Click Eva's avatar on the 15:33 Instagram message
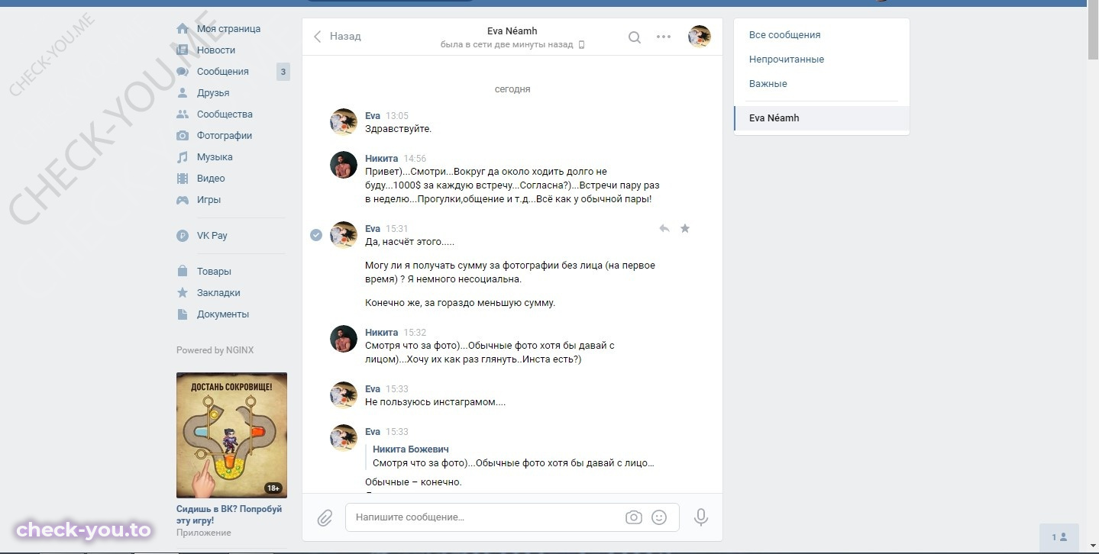The height and width of the screenshot is (554, 1099). click(344, 395)
